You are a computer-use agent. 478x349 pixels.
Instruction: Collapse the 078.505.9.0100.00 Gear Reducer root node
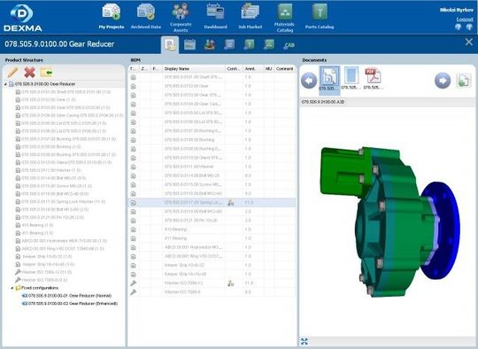point(5,84)
